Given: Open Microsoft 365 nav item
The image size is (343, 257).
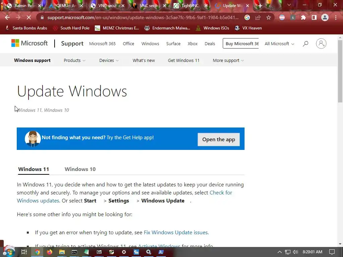Looking at the screenshot, I should click(102, 44).
